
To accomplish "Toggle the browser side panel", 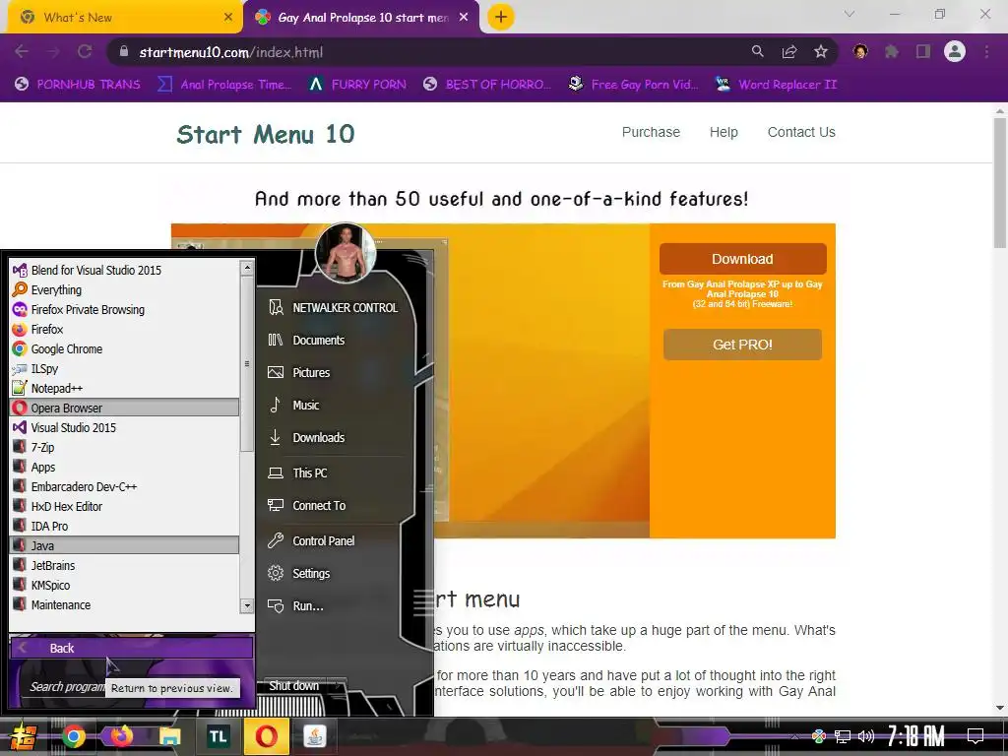I will (923, 51).
